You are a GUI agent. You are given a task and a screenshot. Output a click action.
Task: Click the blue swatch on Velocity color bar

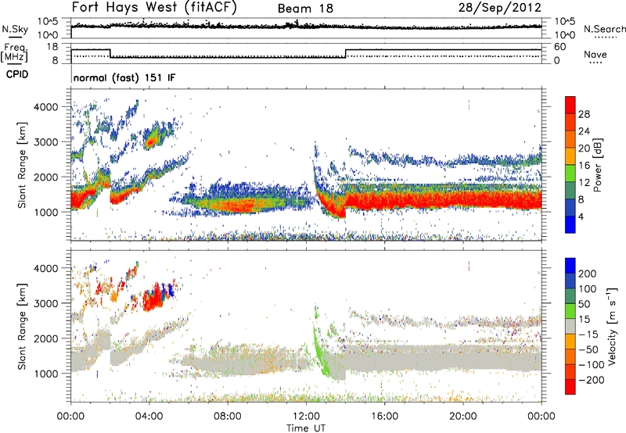[x=570, y=266]
